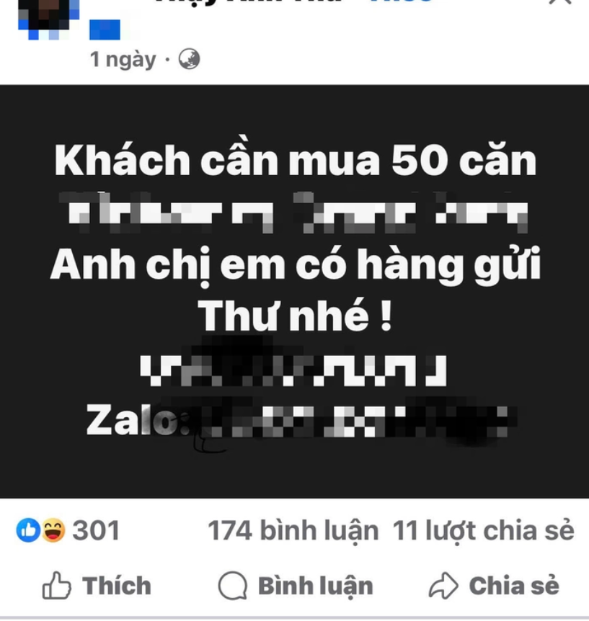Image resolution: width=589 pixels, height=621 pixels.
Task: Click the Bình luận action label
Action: point(316,586)
